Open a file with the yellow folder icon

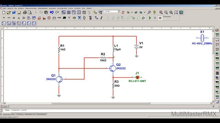point(9,12)
